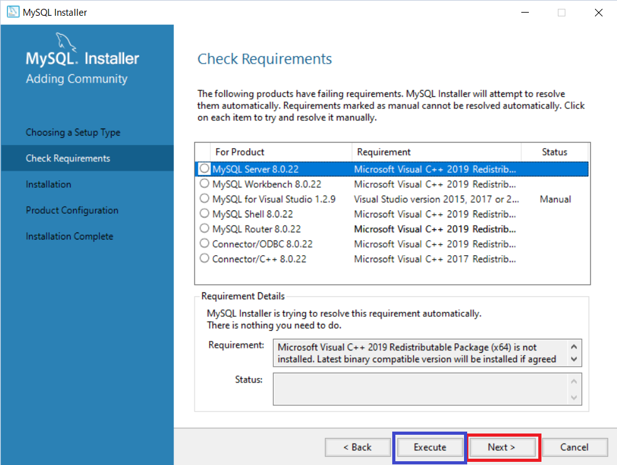Open the Choosing a Setup Type step
Image resolution: width=617 pixels, height=465 pixels.
point(73,132)
